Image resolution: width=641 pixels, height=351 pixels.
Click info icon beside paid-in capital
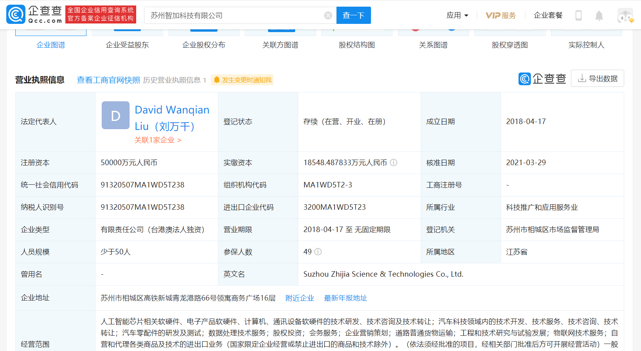pyautogui.click(x=394, y=162)
